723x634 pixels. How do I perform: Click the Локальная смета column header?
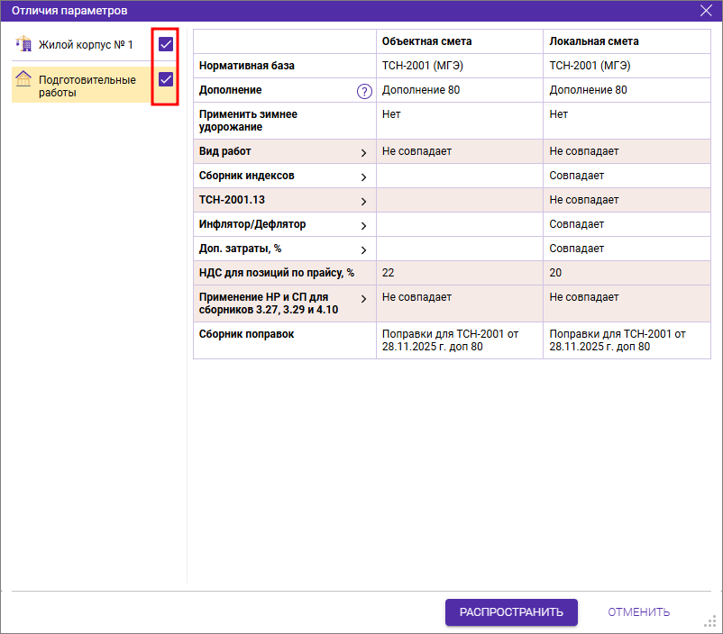click(x=594, y=41)
